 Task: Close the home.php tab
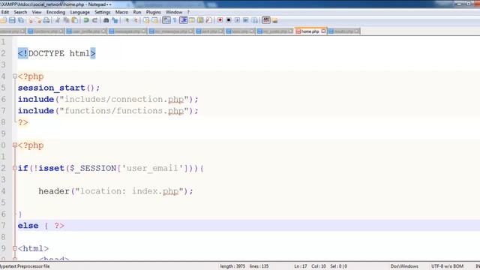(323, 31)
